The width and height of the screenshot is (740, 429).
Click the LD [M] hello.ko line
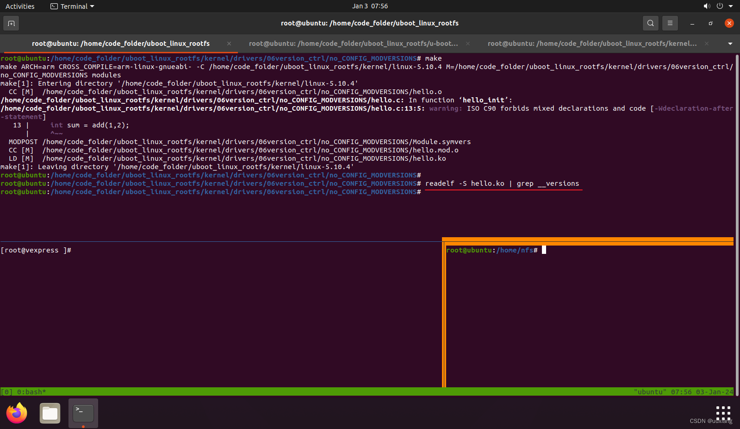point(227,158)
